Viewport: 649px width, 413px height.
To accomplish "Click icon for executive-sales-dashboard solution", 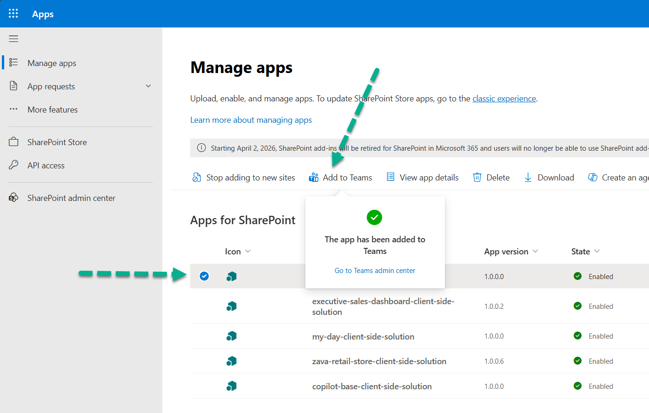I will click(x=232, y=306).
